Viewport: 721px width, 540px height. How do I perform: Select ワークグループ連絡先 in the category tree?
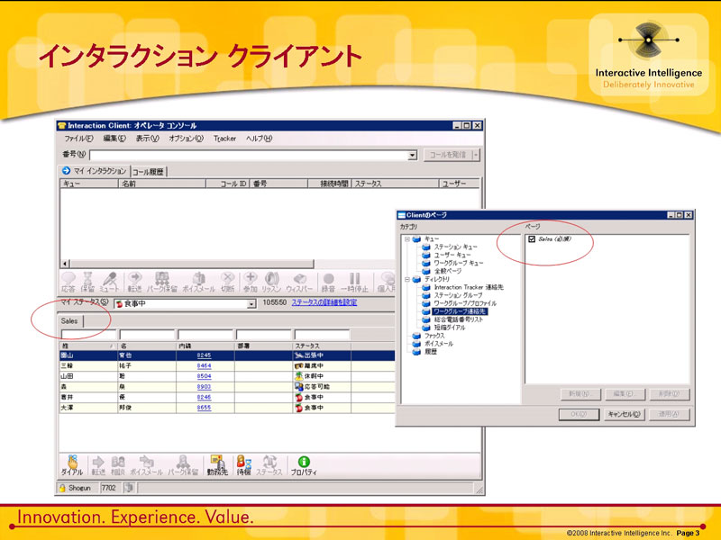click(x=460, y=311)
